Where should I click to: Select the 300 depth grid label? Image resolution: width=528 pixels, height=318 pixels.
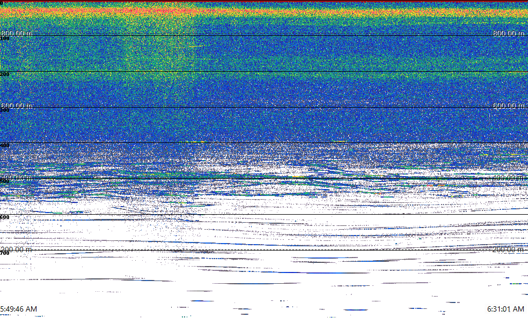5,110
